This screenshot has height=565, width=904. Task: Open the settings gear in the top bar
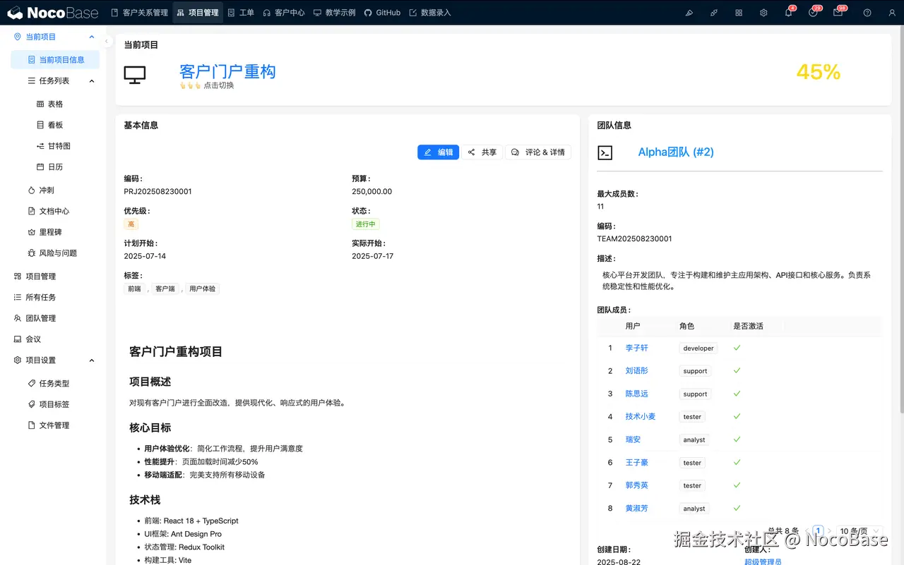tap(763, 12)
